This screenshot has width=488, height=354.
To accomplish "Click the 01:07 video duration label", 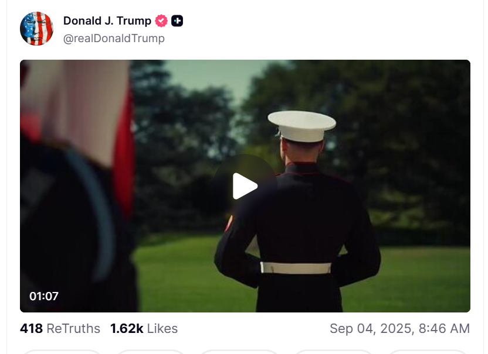I will pos(44,296).
